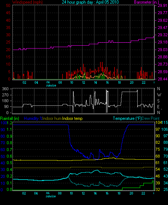Select the Temperature (°F) legend label

pos(127,118)
